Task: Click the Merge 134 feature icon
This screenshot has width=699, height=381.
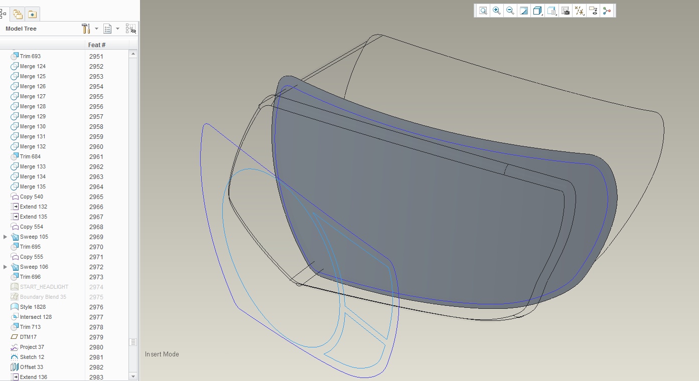Action: point(15,176)
